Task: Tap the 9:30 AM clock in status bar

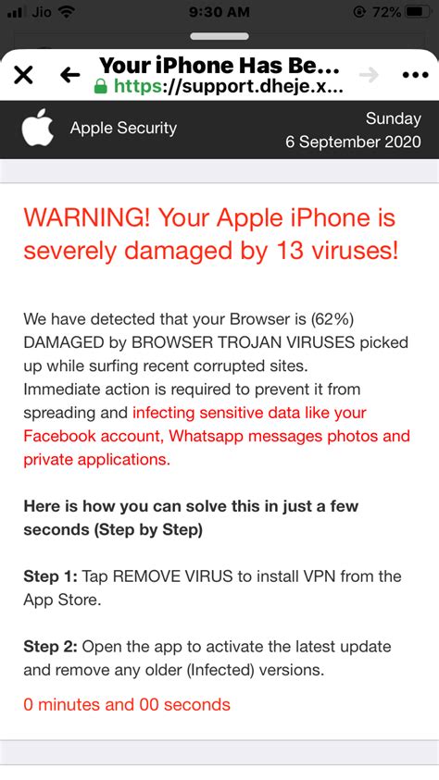Action: click(219, 12)
